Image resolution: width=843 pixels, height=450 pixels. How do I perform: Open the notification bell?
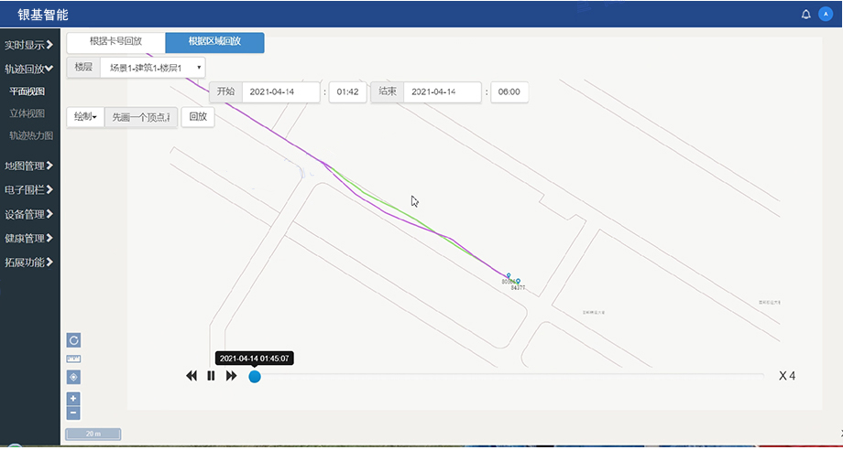coord(806,15)
